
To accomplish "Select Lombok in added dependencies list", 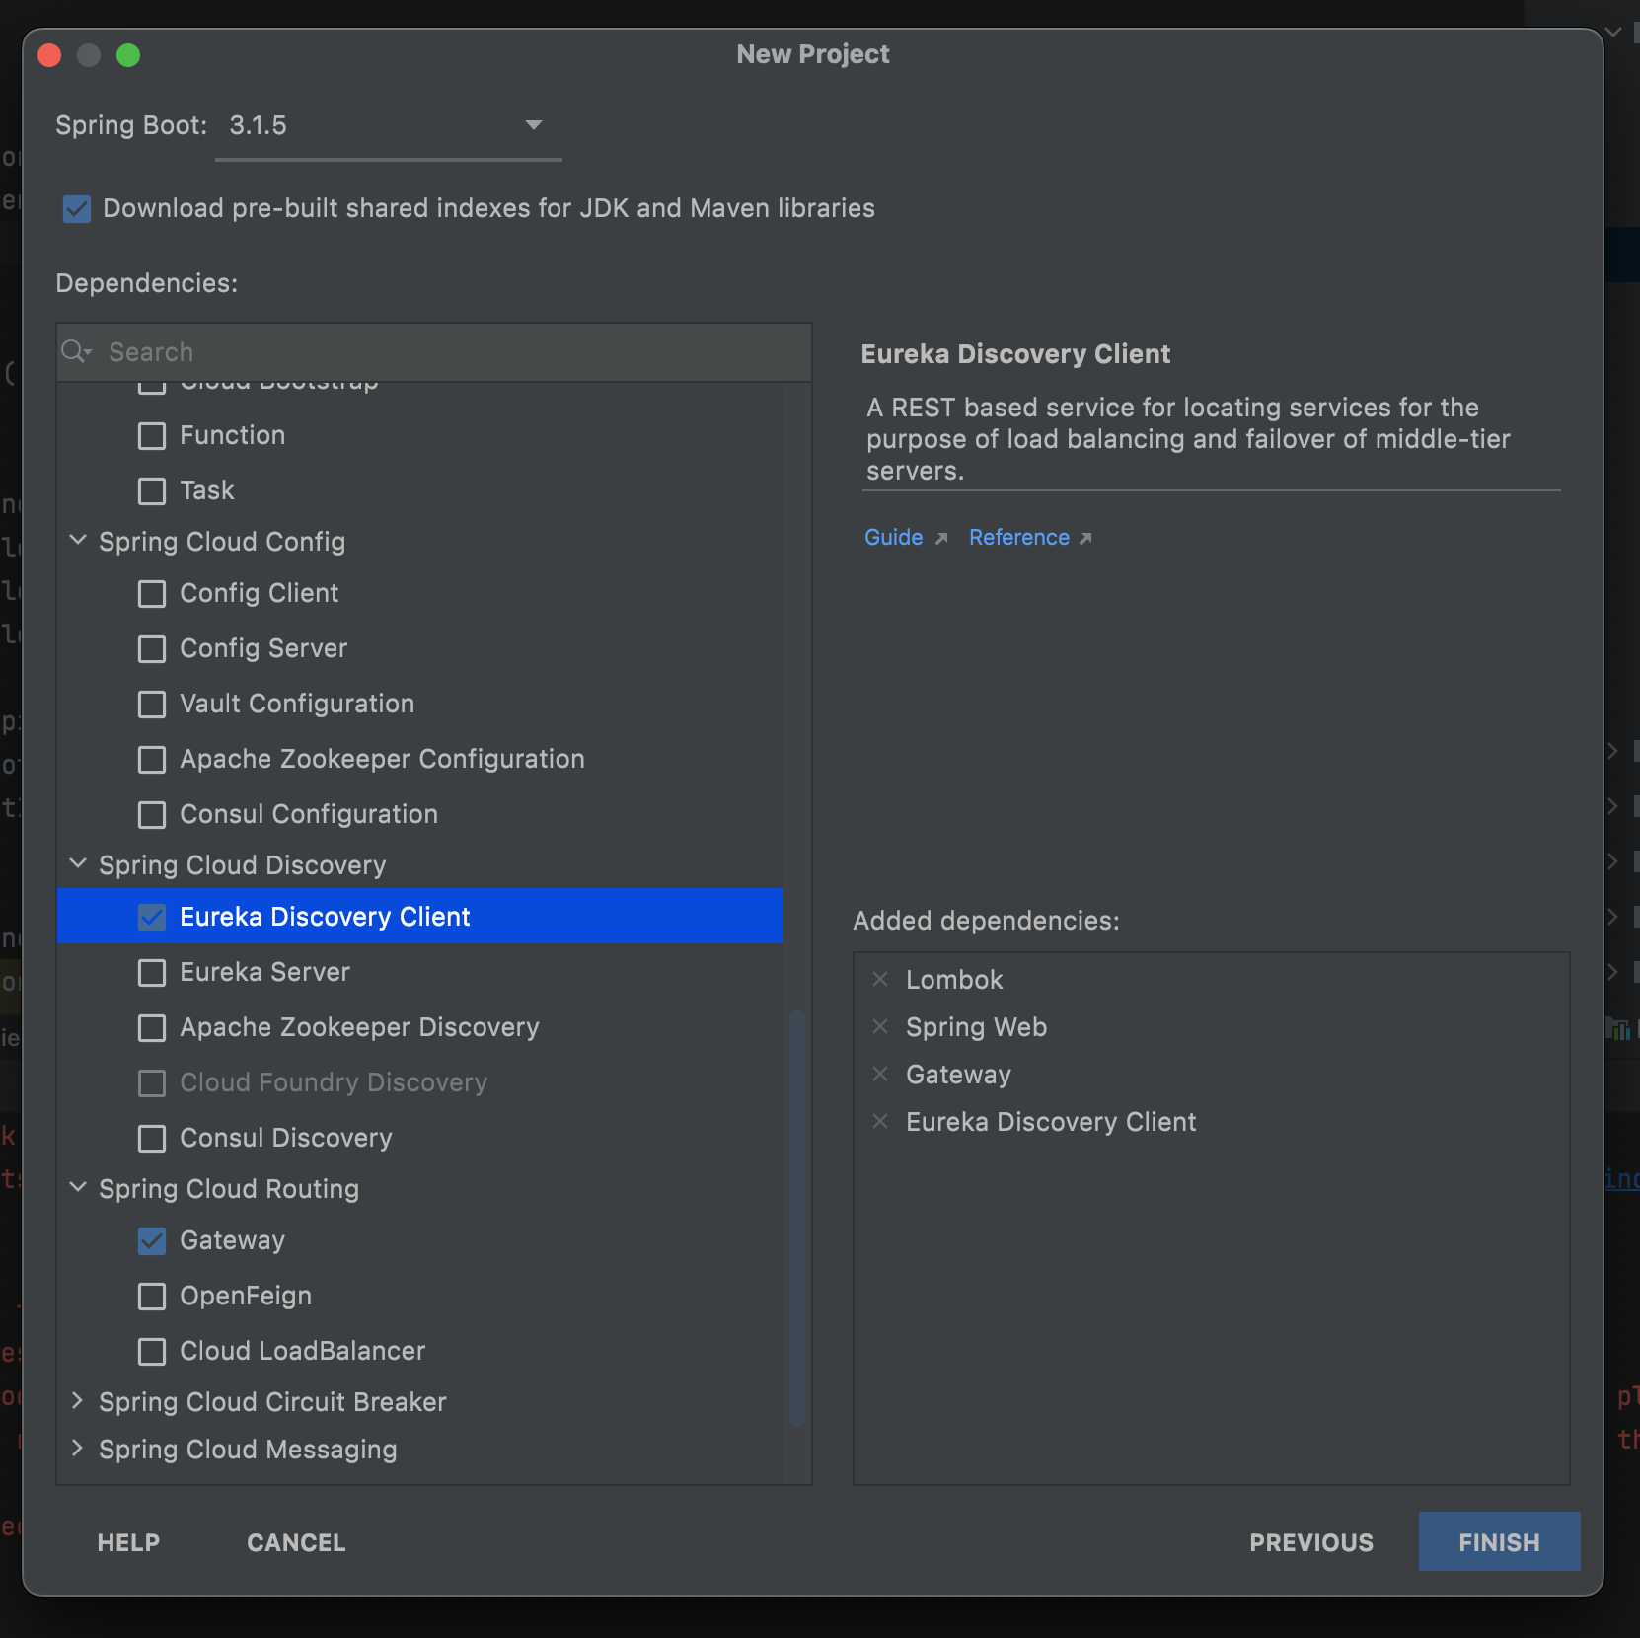I will [954, 980].
